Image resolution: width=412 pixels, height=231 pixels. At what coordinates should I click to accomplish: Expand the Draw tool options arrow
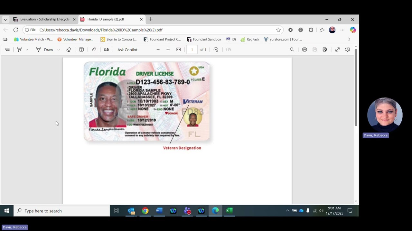coord(58,50)
